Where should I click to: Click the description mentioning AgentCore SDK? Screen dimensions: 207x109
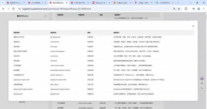coord(139,80)
